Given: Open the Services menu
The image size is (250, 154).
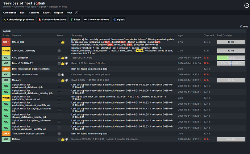Looking at the screenshot, I should pos(34,13).
